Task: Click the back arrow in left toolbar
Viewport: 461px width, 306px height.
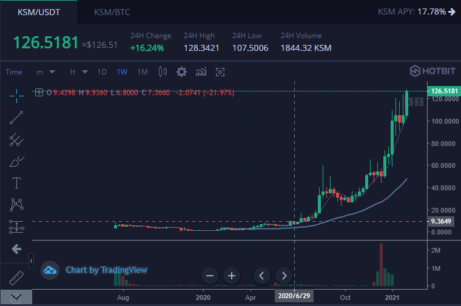Action: 16,249
